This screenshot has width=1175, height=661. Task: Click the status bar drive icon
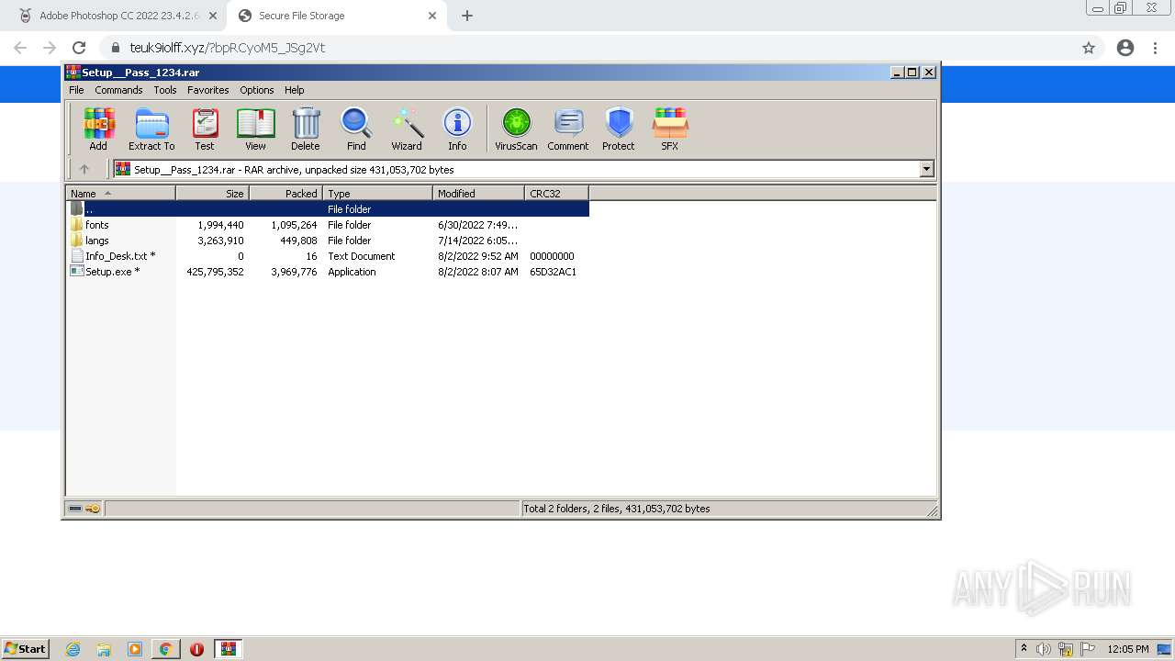click(75, 509)
